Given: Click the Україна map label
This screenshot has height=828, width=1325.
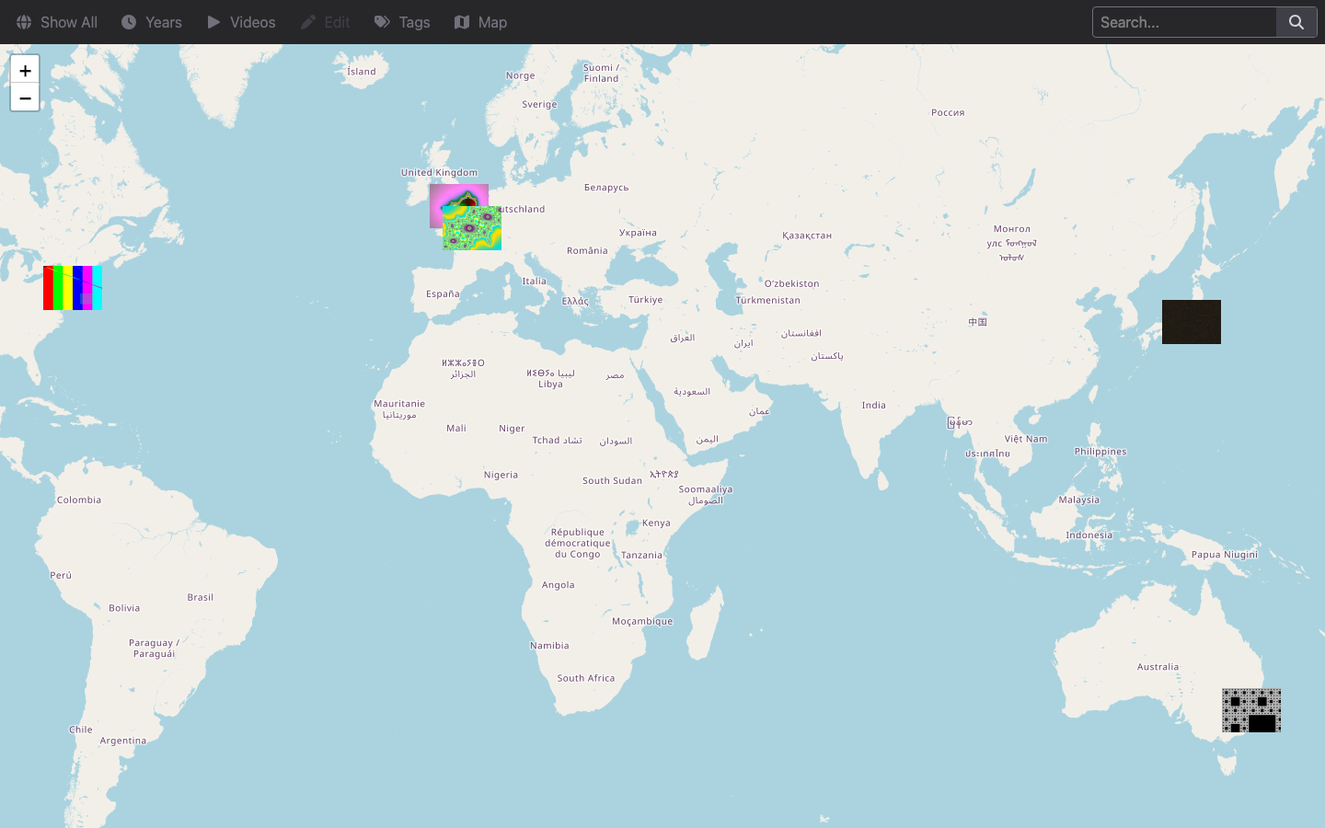Looking at the screenshot, I should pyautogui.click(x=638, y=233).
